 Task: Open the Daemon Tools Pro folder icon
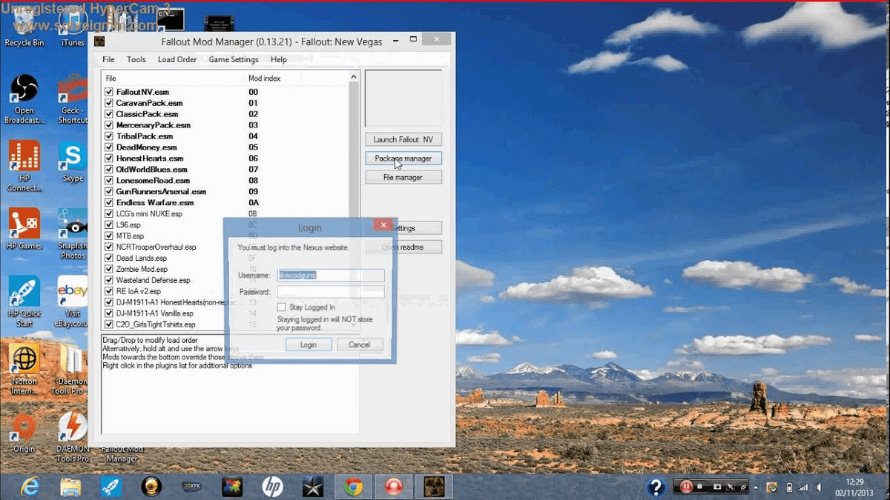pyautogui.click(x=73, y=370)
